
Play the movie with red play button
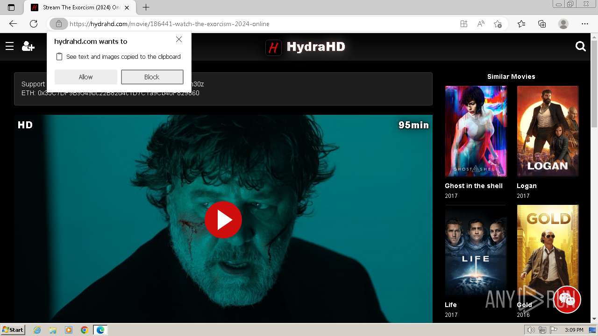(x=223, y=220)
